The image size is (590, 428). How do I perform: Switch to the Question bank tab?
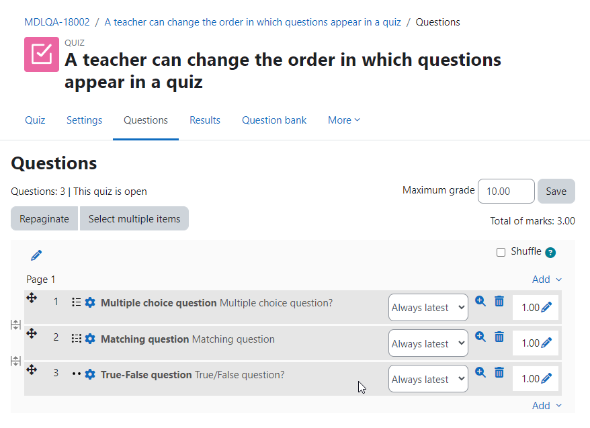[274, 120]
